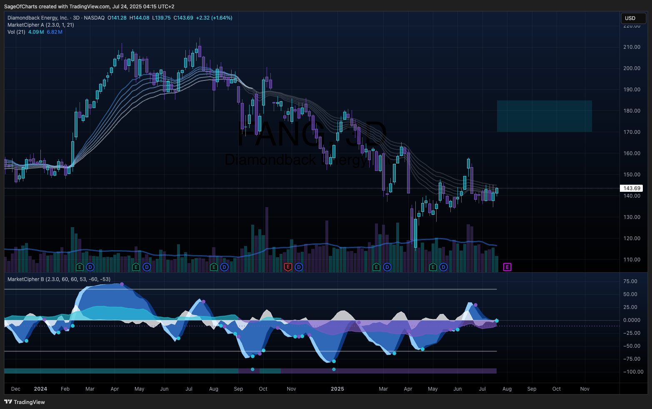Click the MarketCipher A indicator legend

(41, 25)
